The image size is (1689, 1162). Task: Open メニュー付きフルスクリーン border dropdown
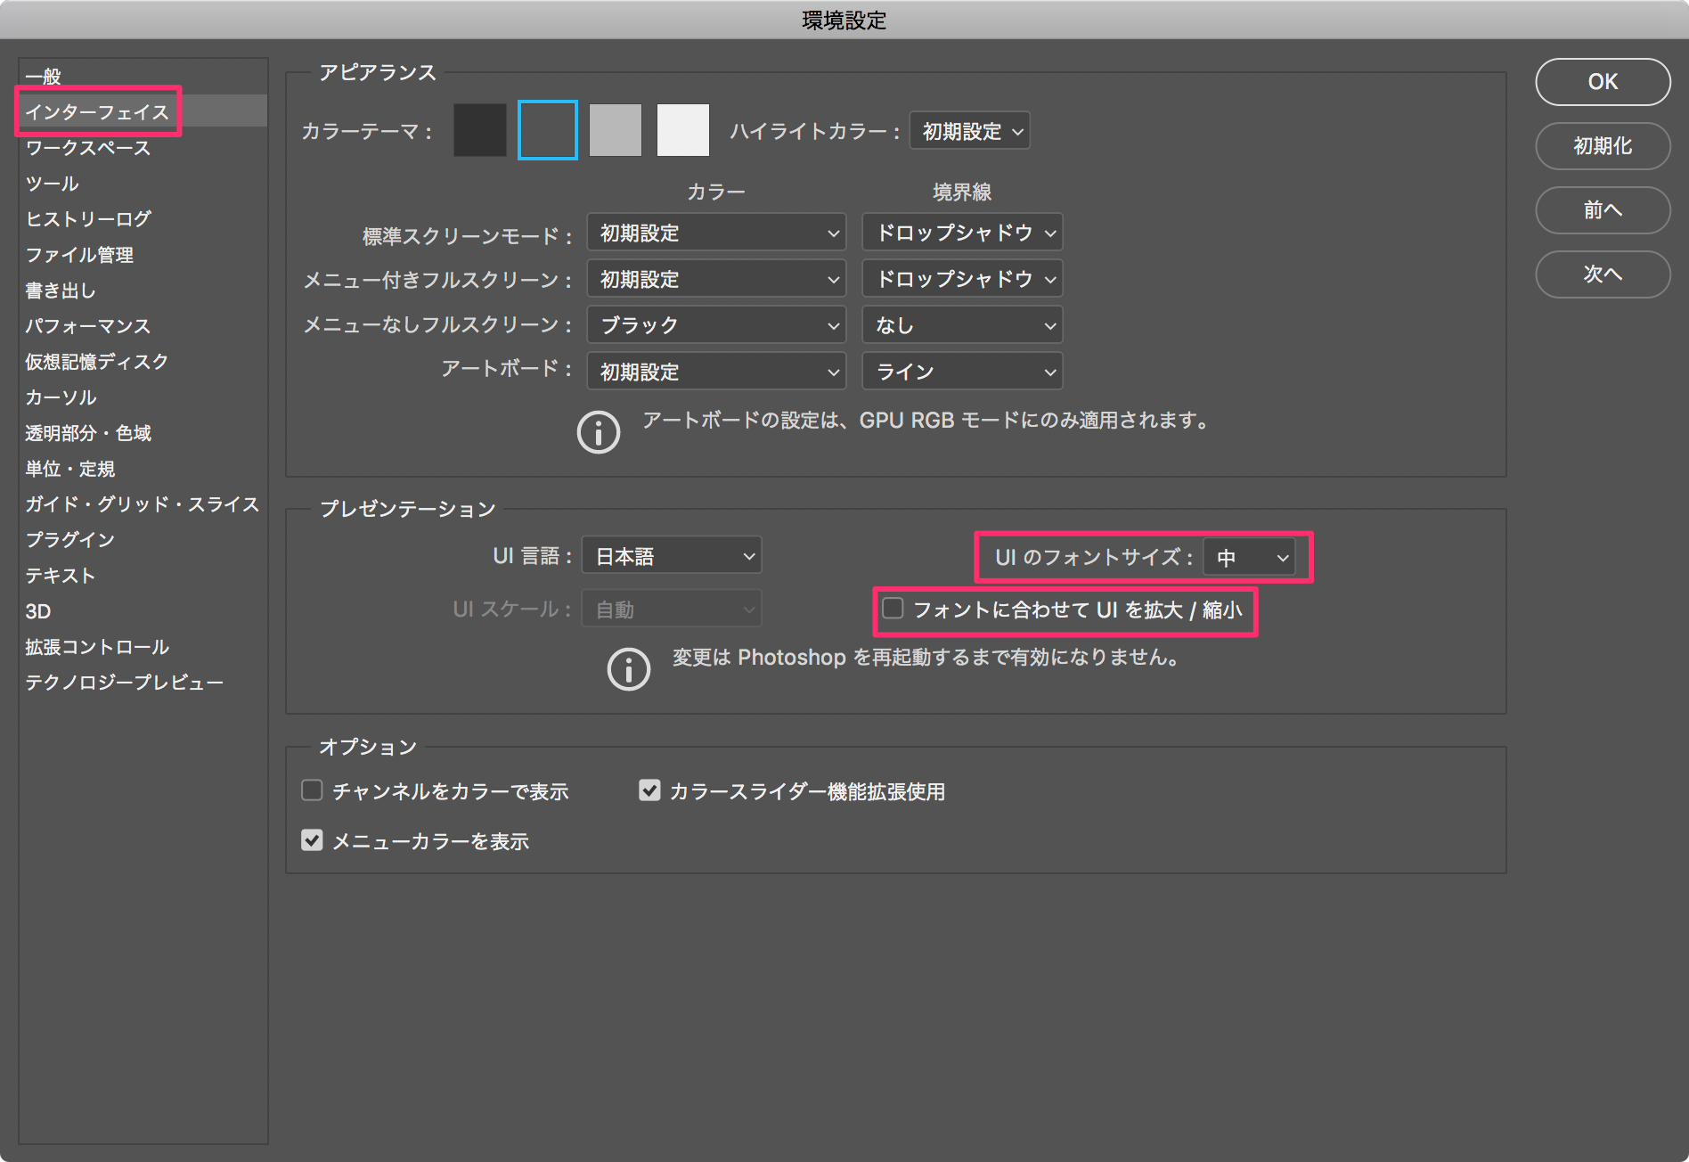pyautogui.click(x=962, y=279)
